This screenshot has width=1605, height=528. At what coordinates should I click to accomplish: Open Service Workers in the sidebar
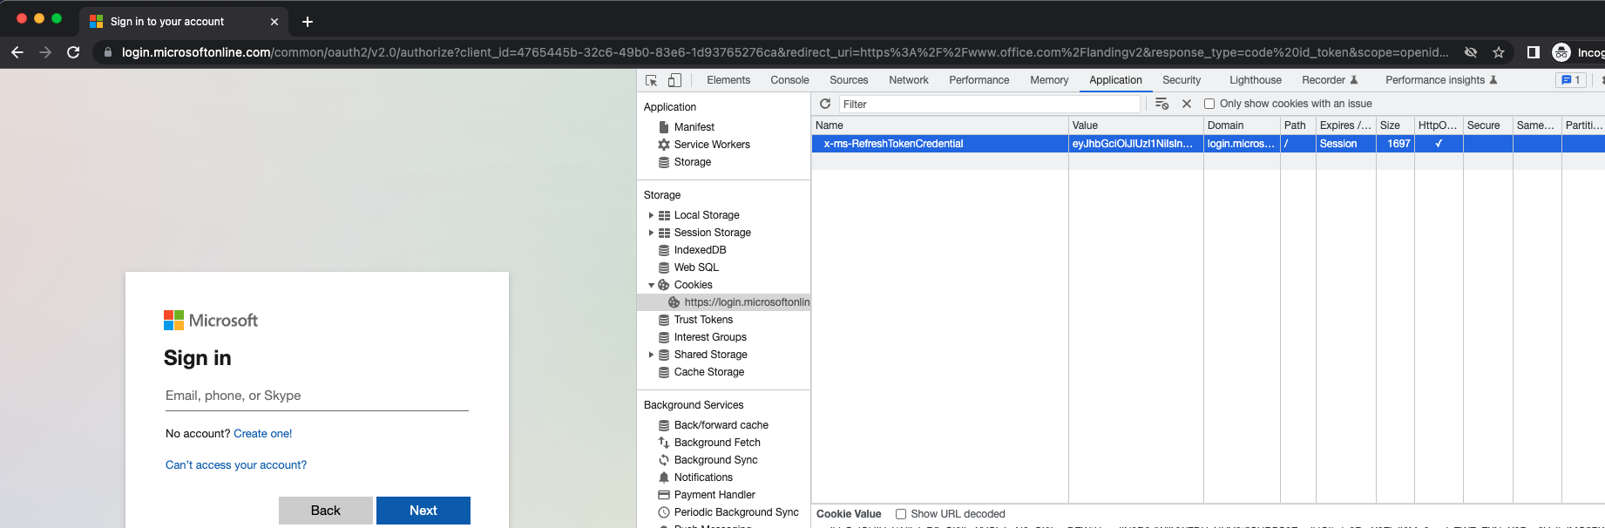(711, 145)
